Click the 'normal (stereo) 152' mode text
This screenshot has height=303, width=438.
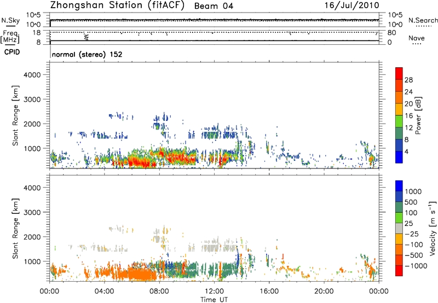point(87,54)
